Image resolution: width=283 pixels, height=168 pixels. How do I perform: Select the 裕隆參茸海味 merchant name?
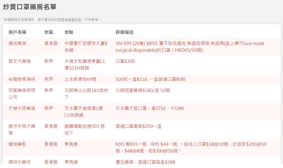tap(22, 79)
